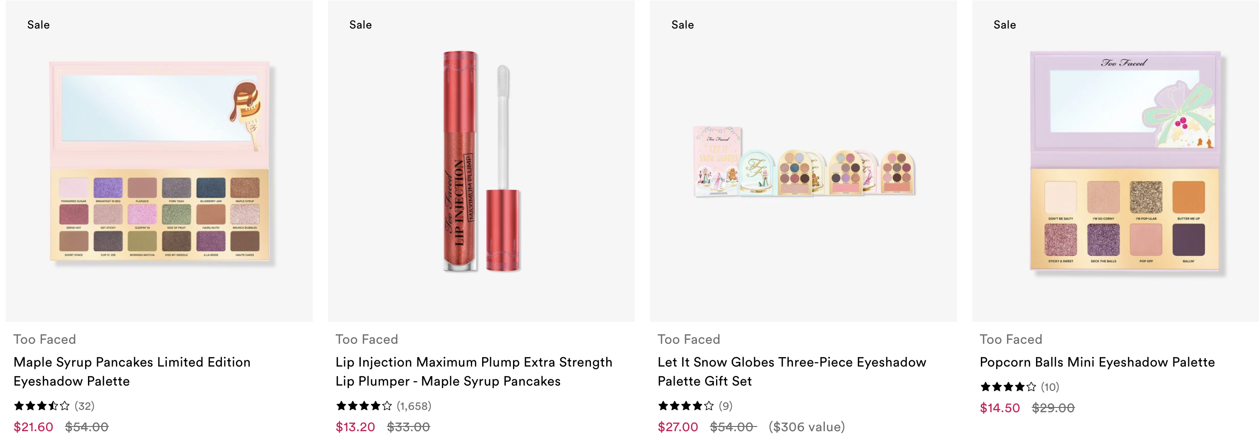Open the Lip Injection lip plumper image
Viewport: 1259px width, 445px height.
pos(482,161)
